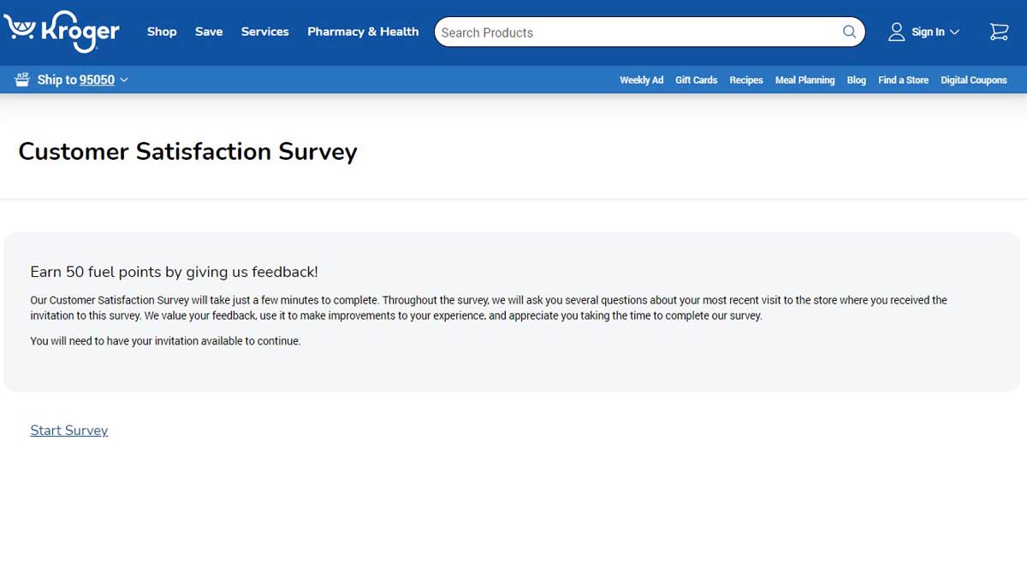Start the survey via Start Survey link
This screenshot has width=1027, height=577.
pyautogui.click(x=69, y=430)
